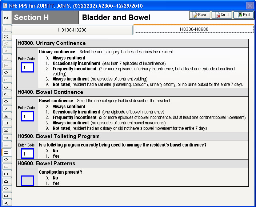Image resolution: width=256 pixels, height=207 pixels.
Task: Click the 'H0600. Bowel Patterns' heading
Action: click(46, 163)
